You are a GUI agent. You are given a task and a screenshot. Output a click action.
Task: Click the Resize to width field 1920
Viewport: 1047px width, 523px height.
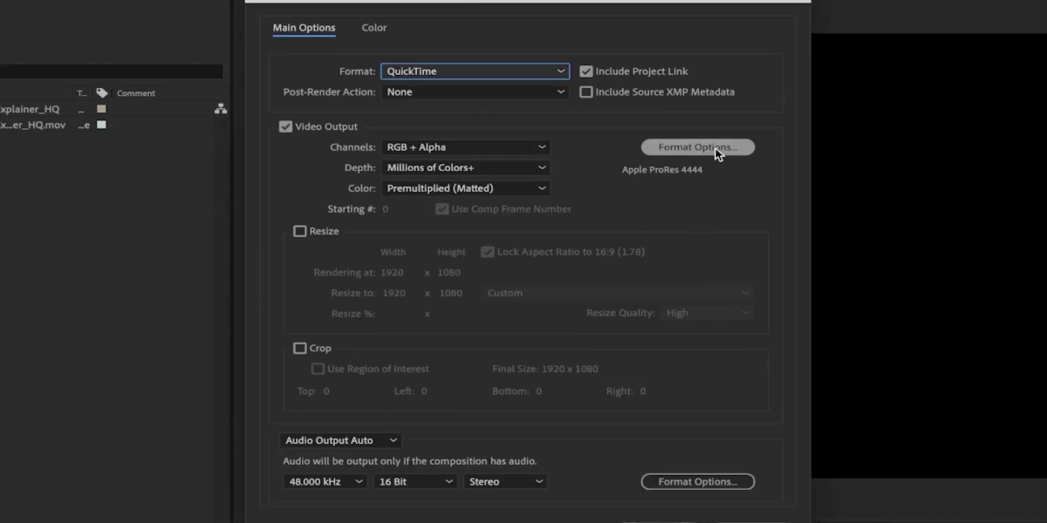coord(394,293)
